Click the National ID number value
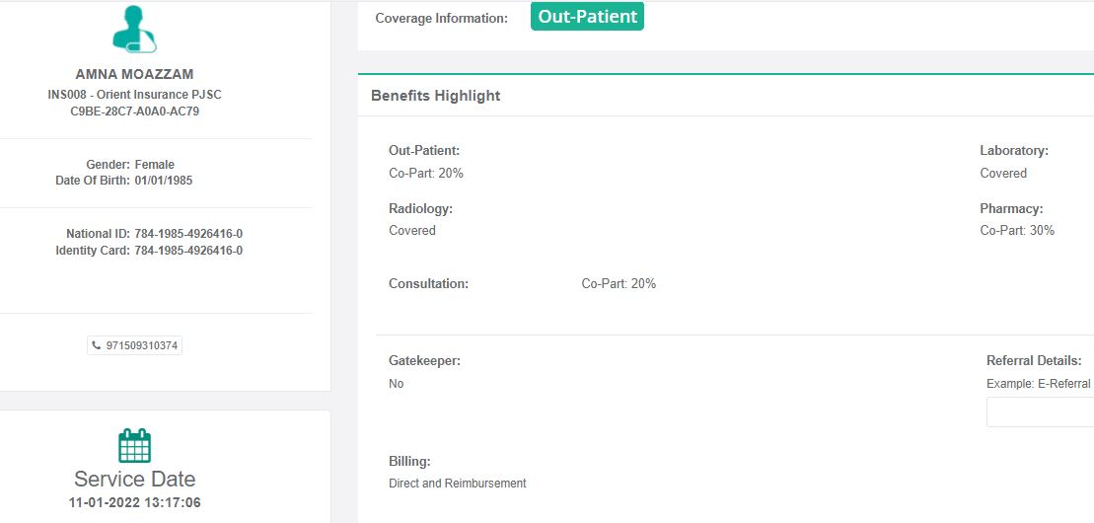The image size is (1094, 523). click(188, 234)
